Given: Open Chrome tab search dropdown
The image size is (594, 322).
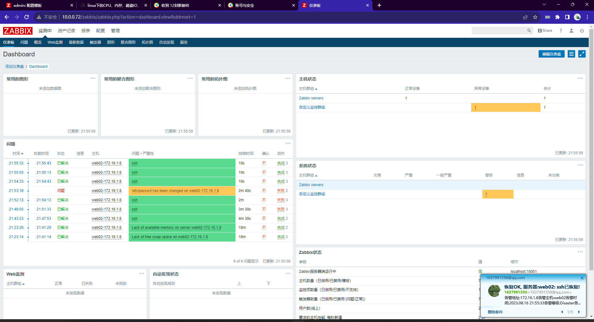Looking at the screenshot, I should click(544, 5).
